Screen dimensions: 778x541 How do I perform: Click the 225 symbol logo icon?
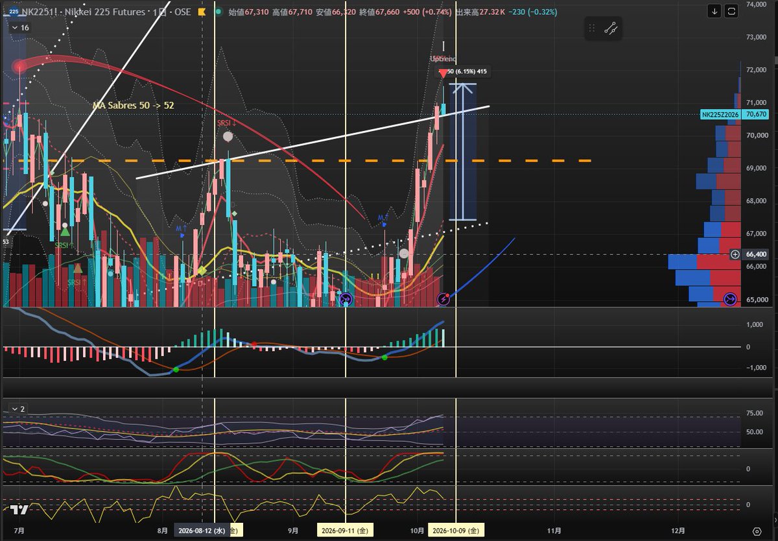[x=13, y=12]
